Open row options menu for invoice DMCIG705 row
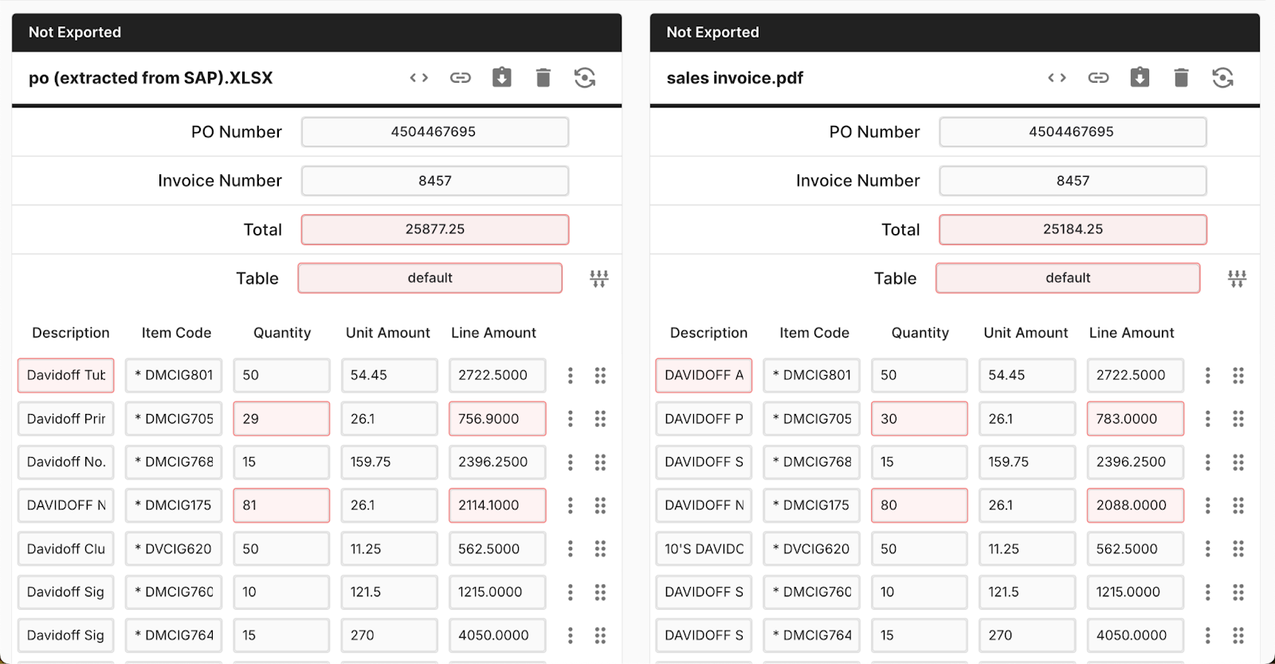The image size is (1275, 664). point(1208,419)
